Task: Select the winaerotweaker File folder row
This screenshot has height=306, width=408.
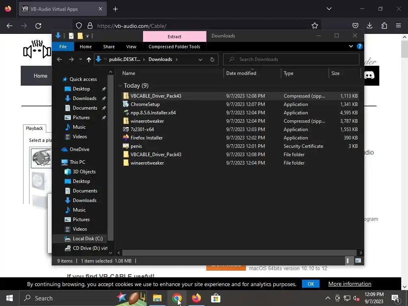Action: coord(239,163)
